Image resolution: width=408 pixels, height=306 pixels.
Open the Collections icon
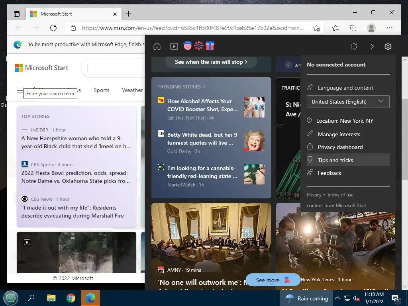coord(353,28)
